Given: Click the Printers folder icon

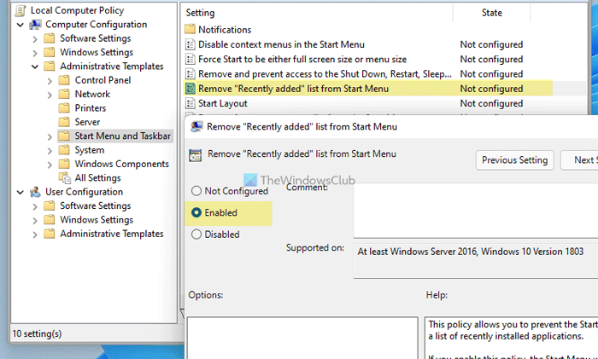Looking at the screenshot, I should [x=65, y=108].
